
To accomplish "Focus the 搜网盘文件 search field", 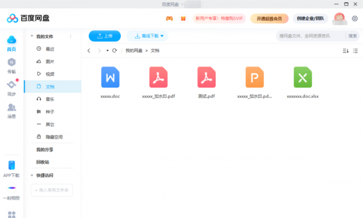I will click(312, 36).
